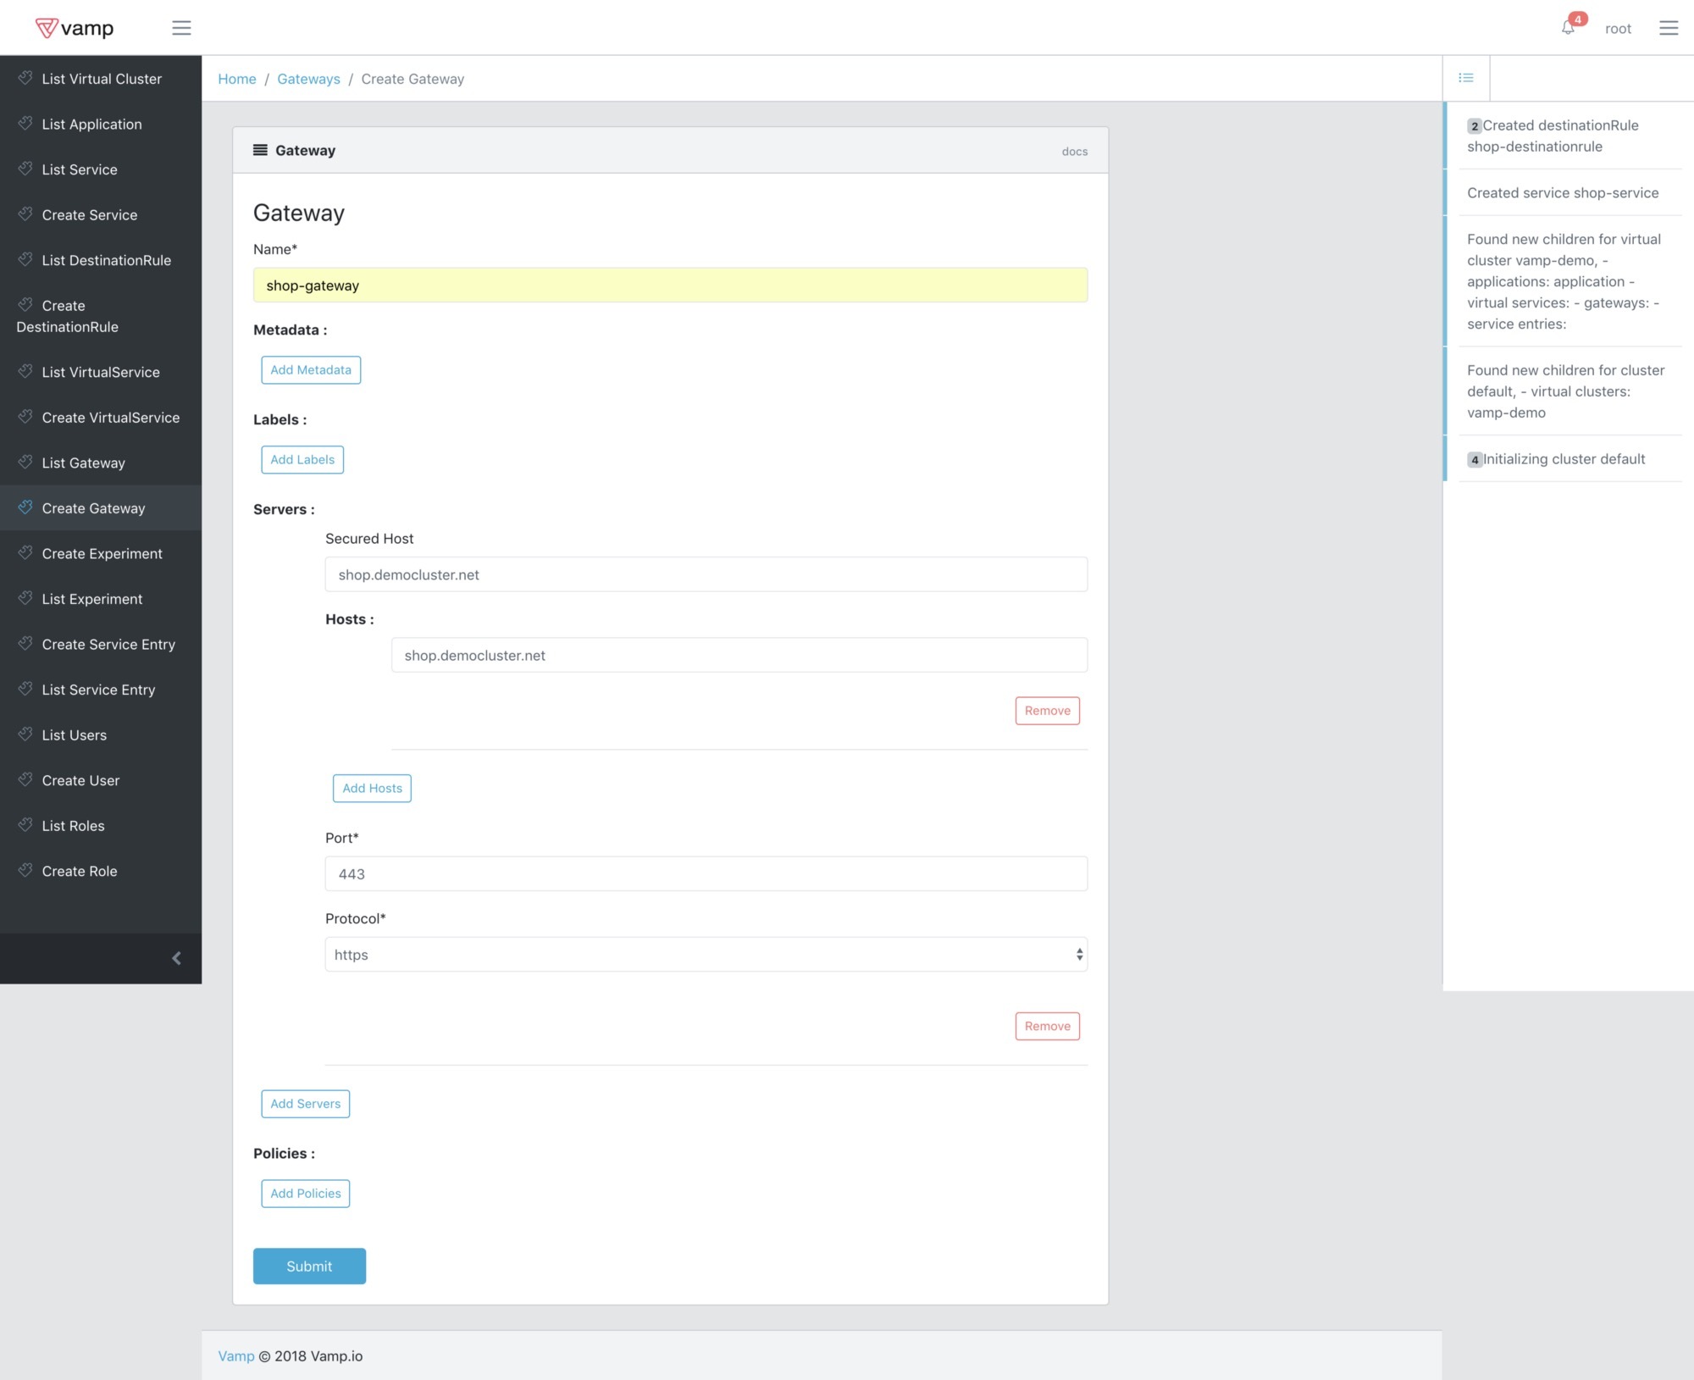Viewport: 1694px width, 1380px height.
Task: Click the Gateways breadcrumb link
Action: (x=308, y=79)
